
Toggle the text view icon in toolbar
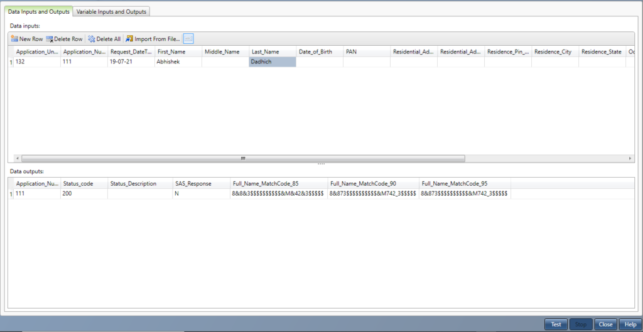click(188, 39)
